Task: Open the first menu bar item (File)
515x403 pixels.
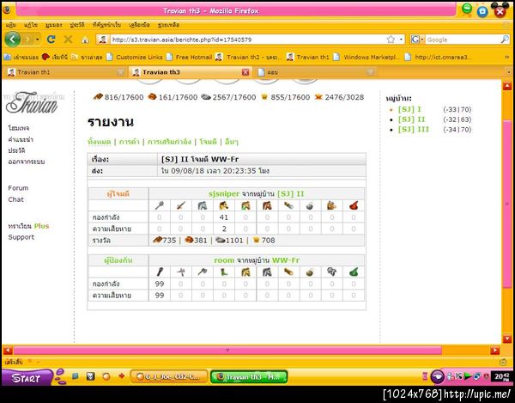Action: (x=11, y=25)
